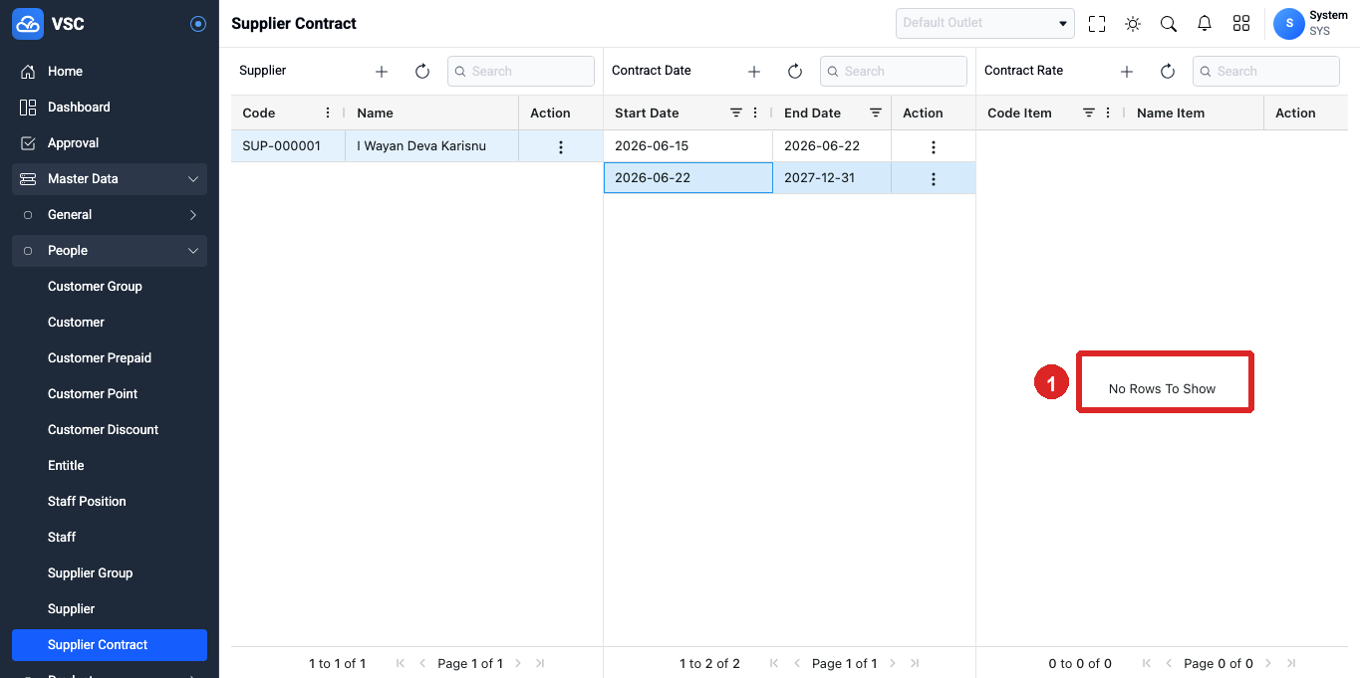Open Start Date column menu dots
The image size is (1360, 678).
(755, 113)
